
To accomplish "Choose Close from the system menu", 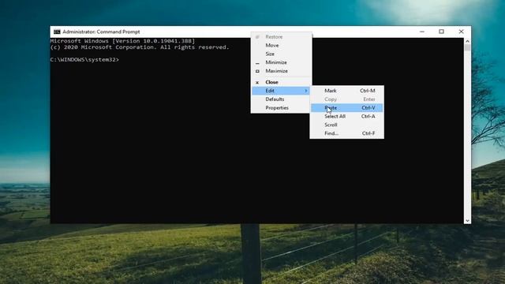I will pos(281,82).
